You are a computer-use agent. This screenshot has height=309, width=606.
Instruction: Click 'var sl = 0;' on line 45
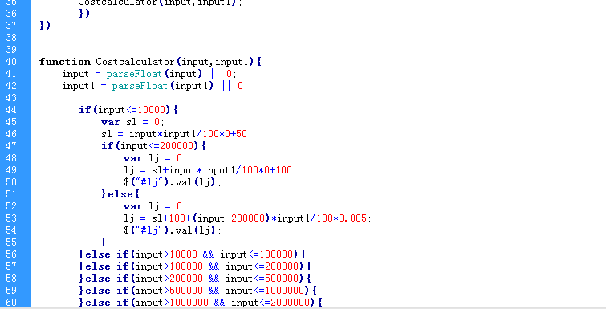[x=132, y=122]
